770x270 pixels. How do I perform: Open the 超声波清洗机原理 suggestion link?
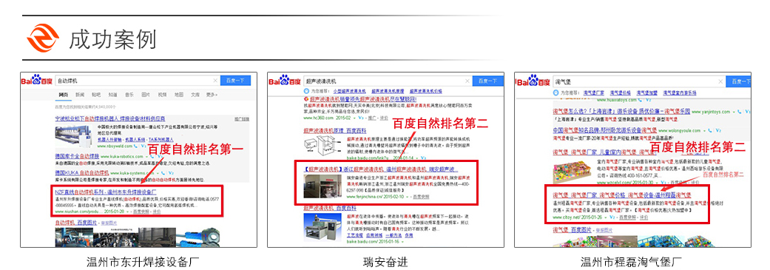[388, 91]
